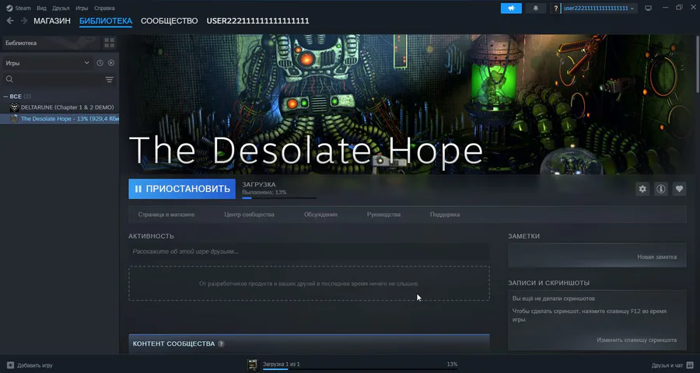Click the question mark help icon
The width and height of the screenshot is (700, 373).
coord(555,8)
